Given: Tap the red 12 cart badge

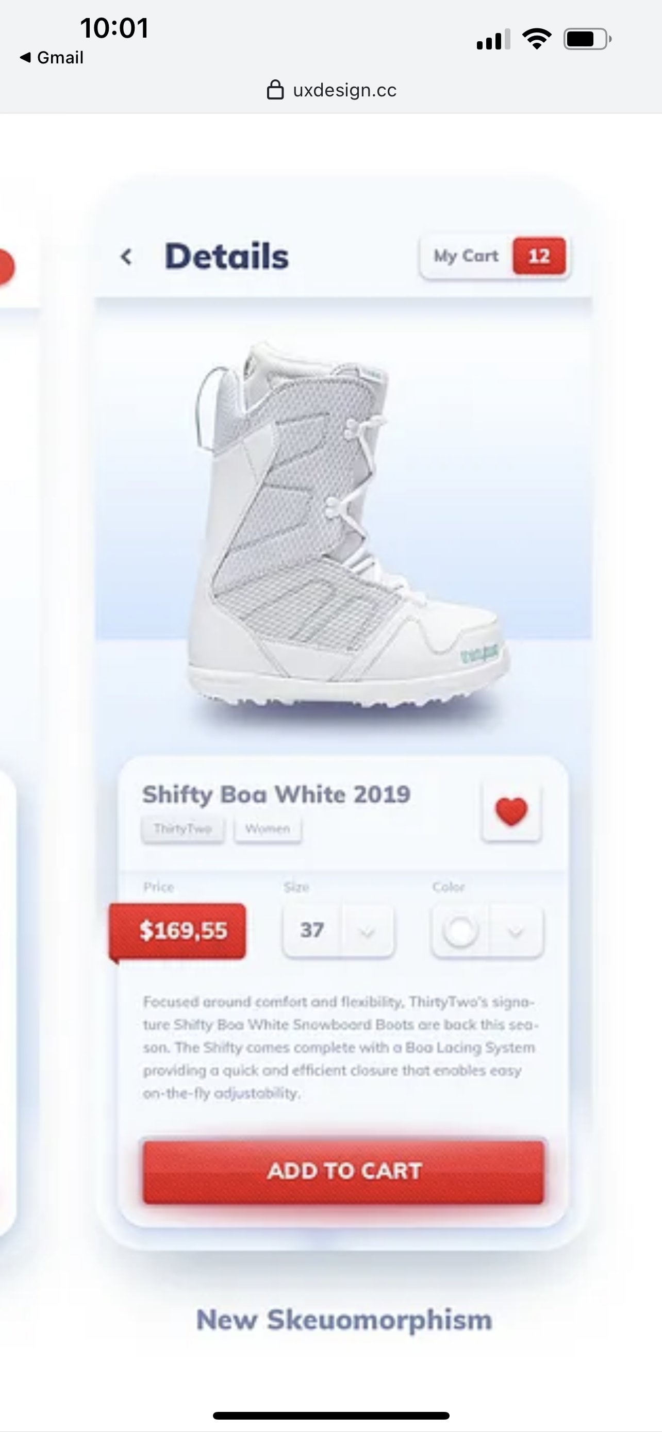Looking at the screenshot, I should coord(539,256).
